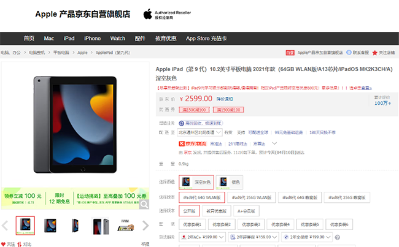
Task: Open 2年AC+ ¥599.00 service dropdown
Action: [x=203, y=237]
